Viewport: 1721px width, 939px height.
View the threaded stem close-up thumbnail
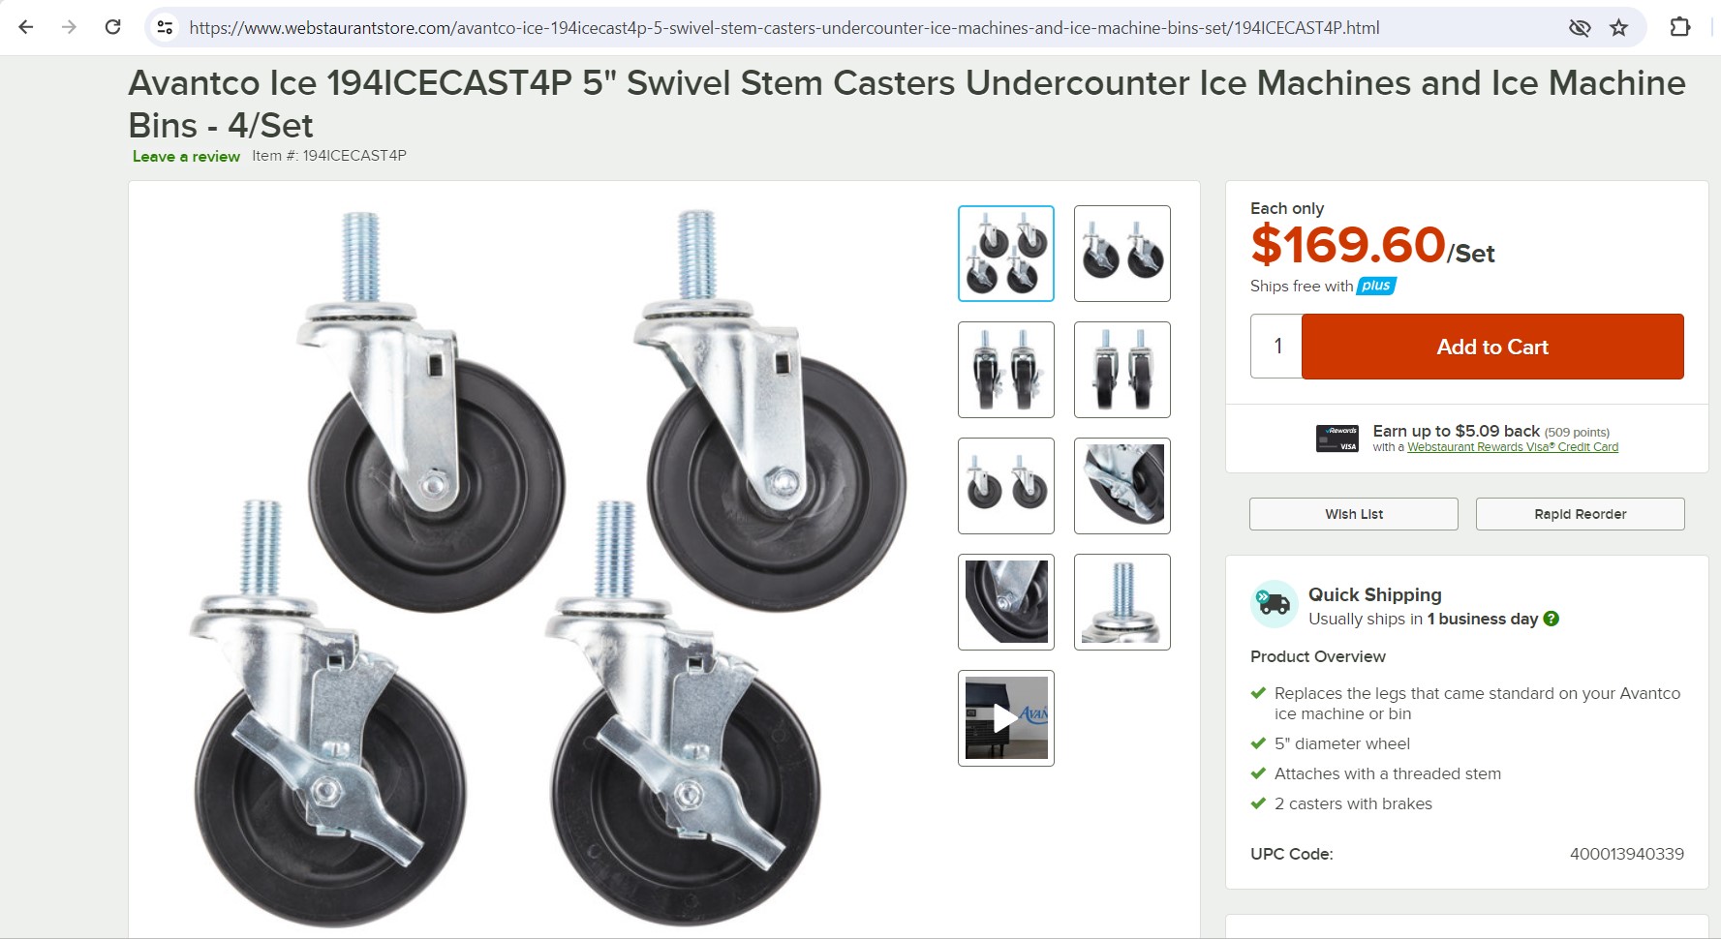[1122, 602]
